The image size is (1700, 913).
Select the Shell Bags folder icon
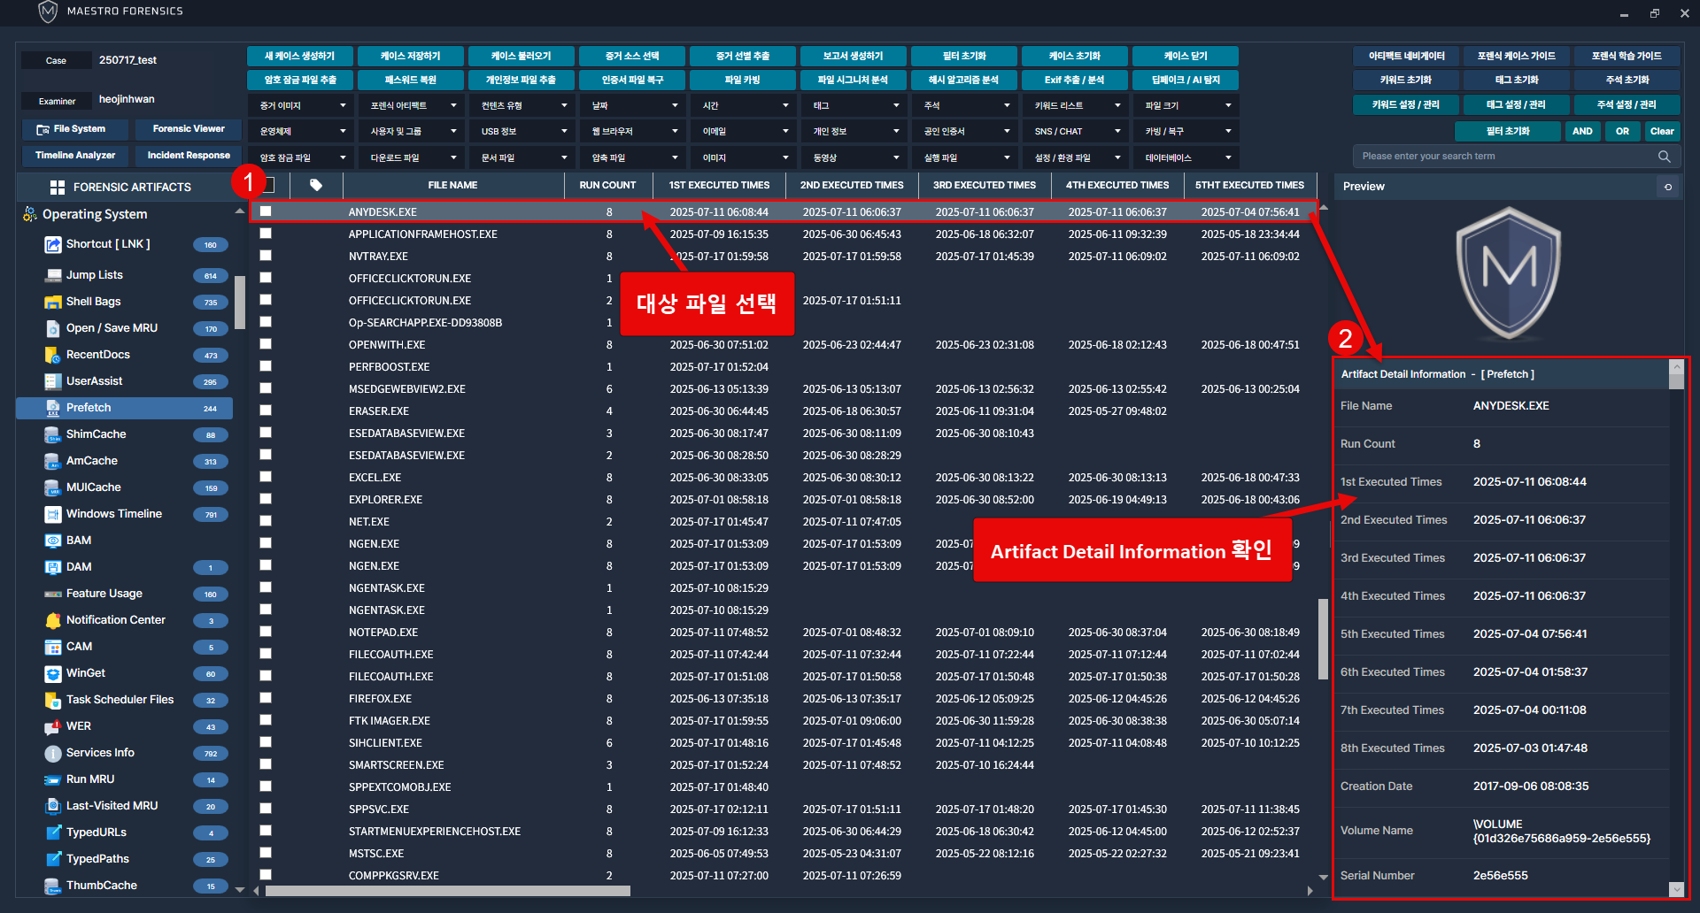point(53,302)
